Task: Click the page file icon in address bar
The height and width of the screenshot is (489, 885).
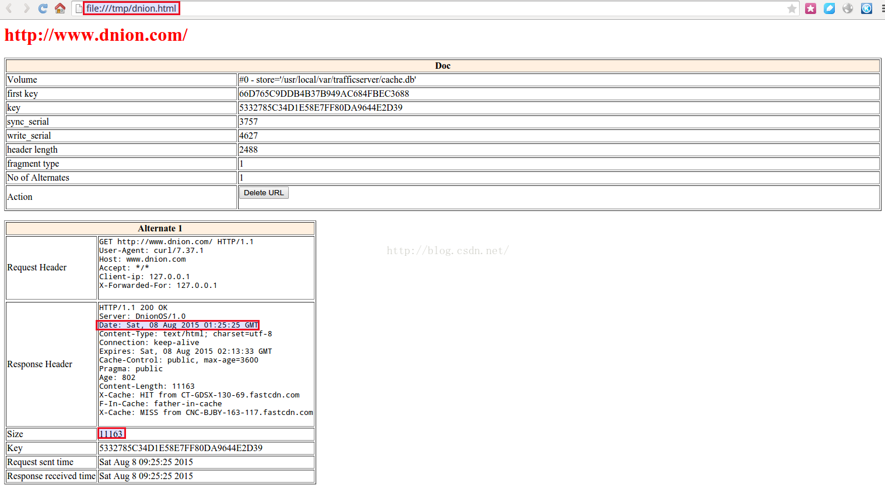Action: [79, 8]
